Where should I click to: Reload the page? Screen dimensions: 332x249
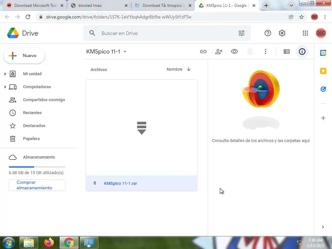click(28, 17)
